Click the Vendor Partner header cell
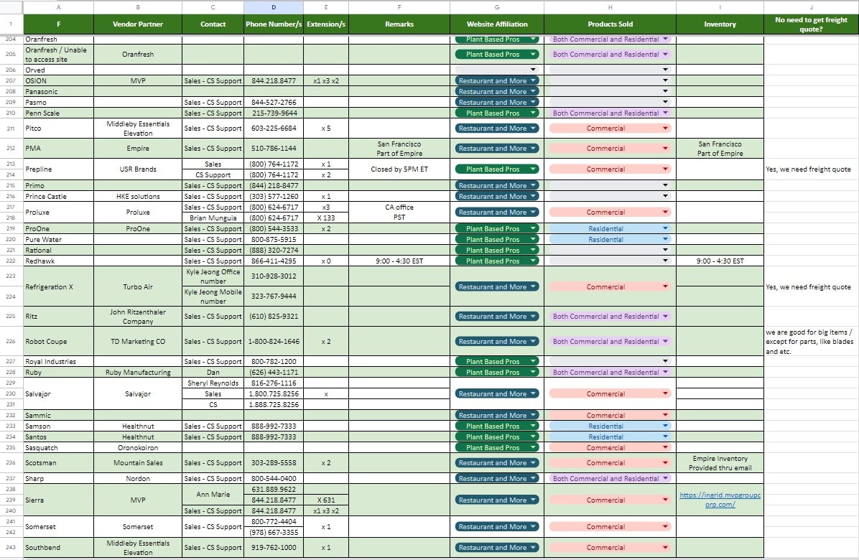The width and height of the screenshot is (859, 560). 137,24
